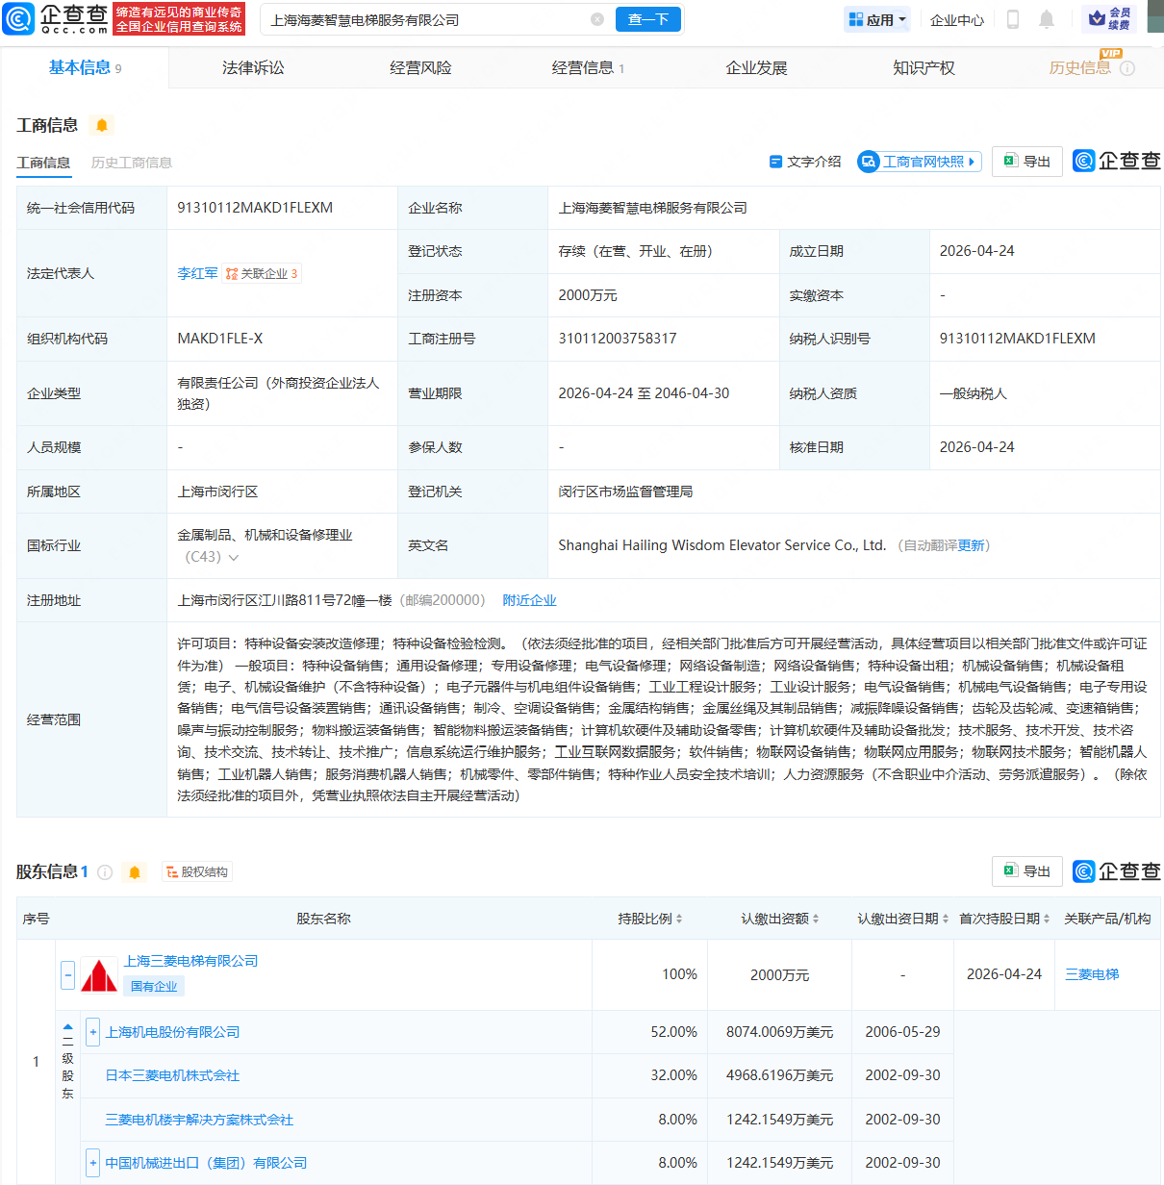This screenshot has width=1164, height=1185.
Task: Click the 2000万元 registered capital value
Action: pos(588,295)
